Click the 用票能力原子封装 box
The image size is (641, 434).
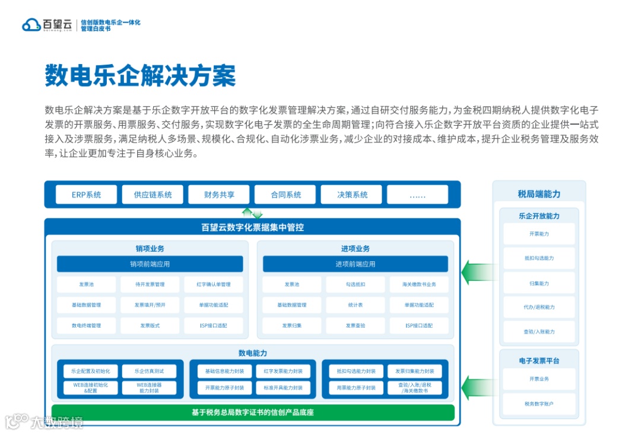[x=356, y=388]
